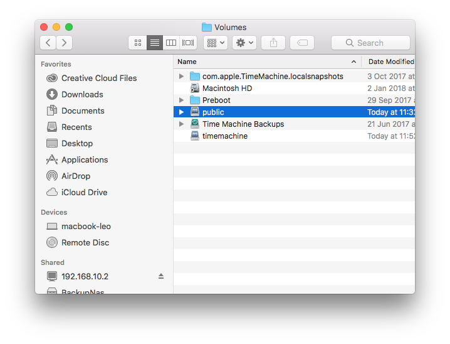Select iCloud Drive in sidebar
The height and width of the screenshot is (344, 450).
pyautogui.click(x=84, y=192)
